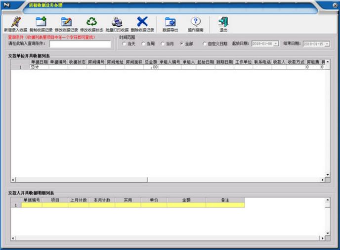Click the 收款方式 column header
This screenshot has width=340, height=250.
pos(296,62)
